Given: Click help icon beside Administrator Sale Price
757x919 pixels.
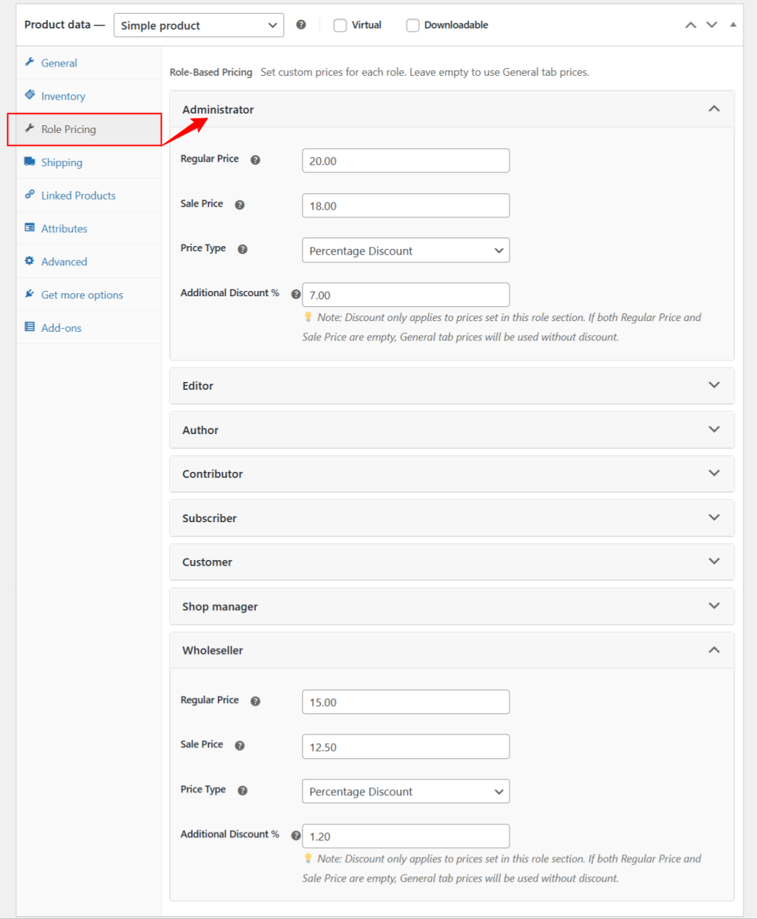Looking at the screenshot, I should coord(240,205).
